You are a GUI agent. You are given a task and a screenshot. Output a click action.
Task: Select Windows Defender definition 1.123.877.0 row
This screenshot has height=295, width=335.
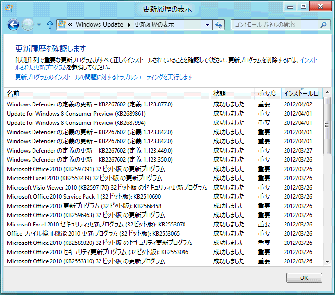(163, 104)
